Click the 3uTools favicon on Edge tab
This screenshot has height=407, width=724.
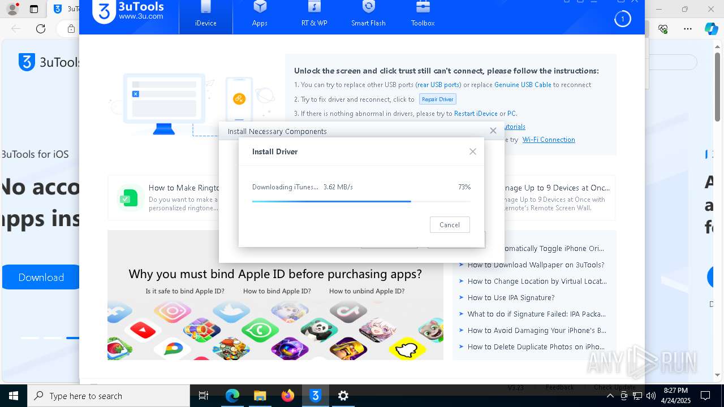58,9
